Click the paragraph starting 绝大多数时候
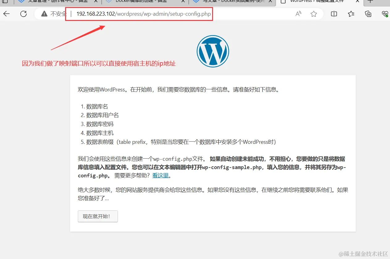 pos(213,194)
